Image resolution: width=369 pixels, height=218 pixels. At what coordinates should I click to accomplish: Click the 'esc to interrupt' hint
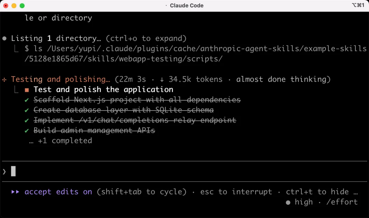tap(236, 192)
